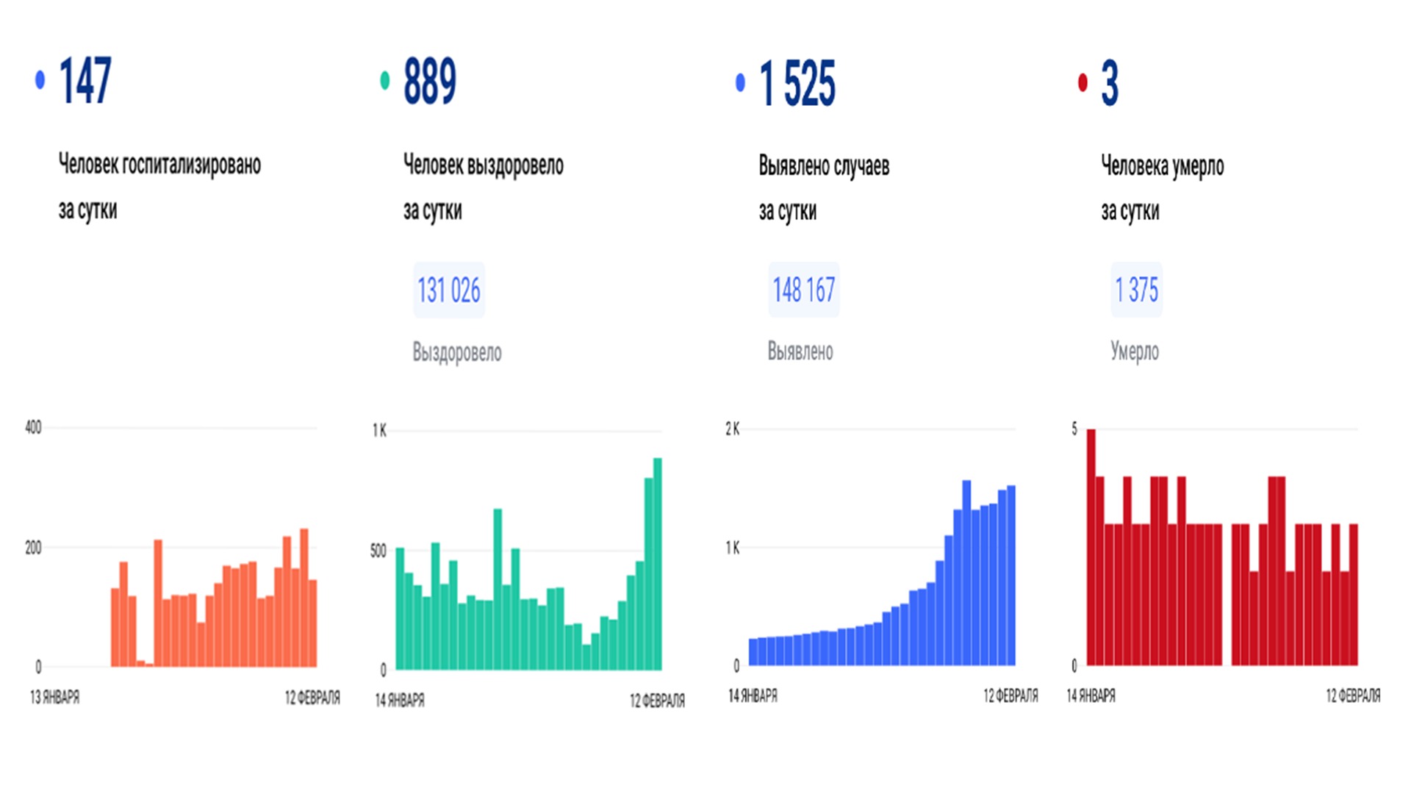Image resolution: width=1411 pixels, height=794 pixels.
Task: Click the daily deaths count 3
Action: coord(1110,83)
